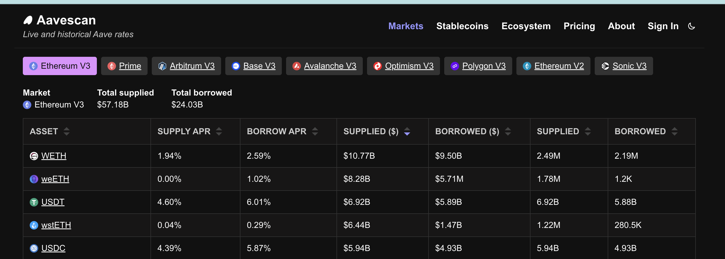Click the Optimism flame icon
The height and width of the screenshot is (259, 725).
pyautogui.click(x=377, y=66)
